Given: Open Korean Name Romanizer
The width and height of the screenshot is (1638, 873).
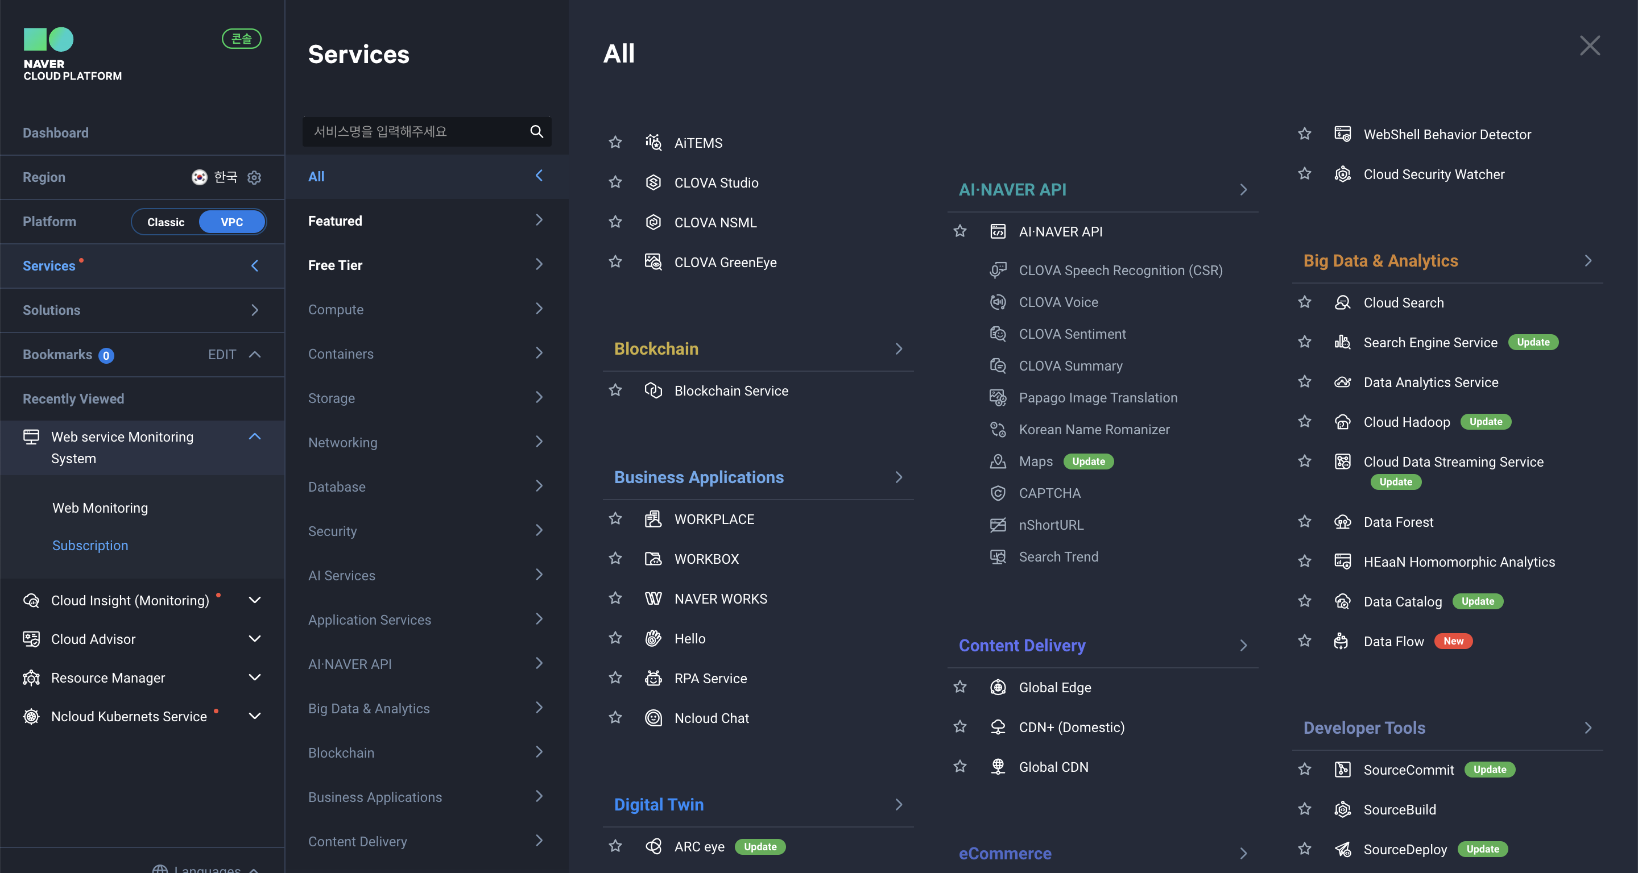Looking at the screenshot, I should point(1094,430).
